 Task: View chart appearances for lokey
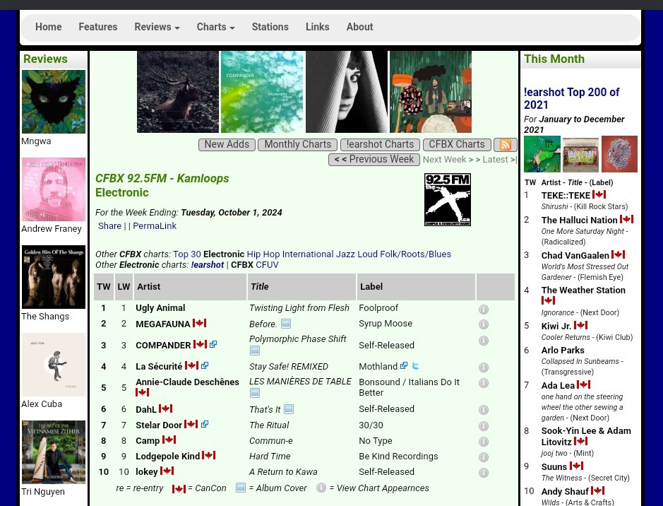pyautogui.click(x=483, y=473)
